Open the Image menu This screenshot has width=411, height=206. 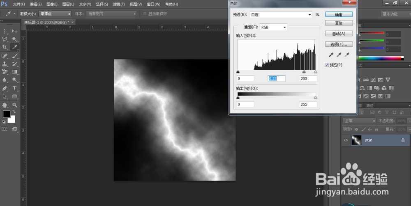(52, 4)
